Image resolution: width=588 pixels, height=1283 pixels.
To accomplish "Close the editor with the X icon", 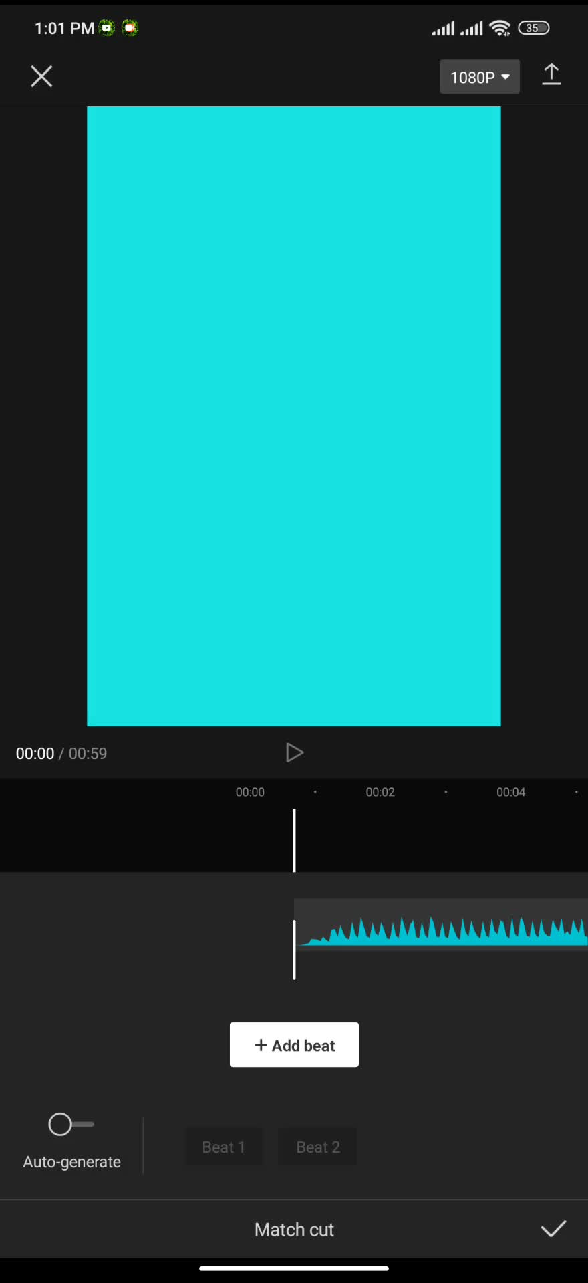I will click(x=41, y=76).
